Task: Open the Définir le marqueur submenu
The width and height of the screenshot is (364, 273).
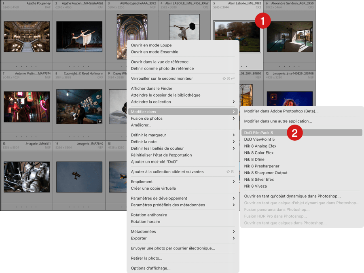Action: point(148,135)
